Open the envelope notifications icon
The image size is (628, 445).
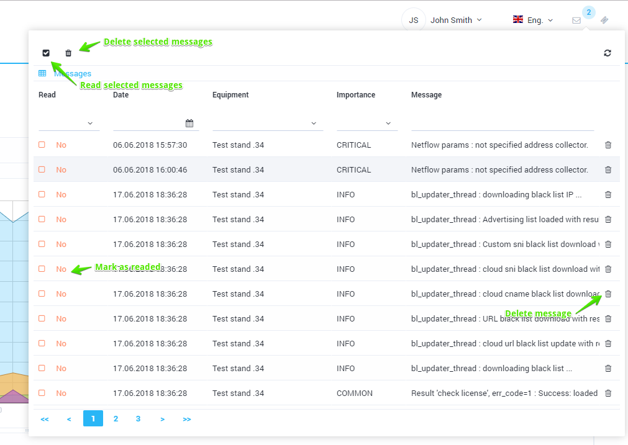[x=576, y=20]
